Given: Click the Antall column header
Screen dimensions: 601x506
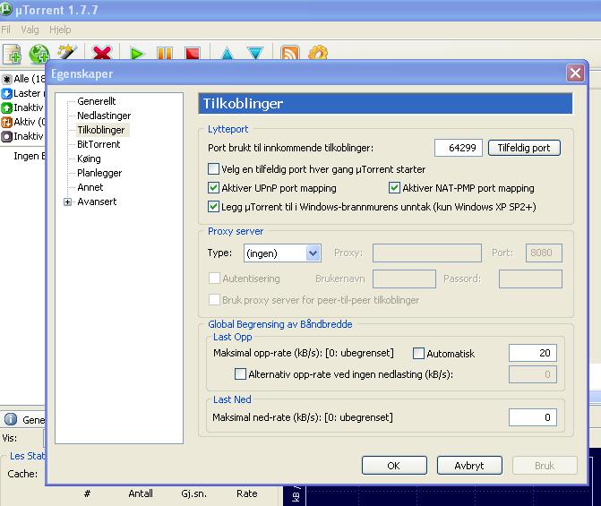Looking at the screenshot, I should pos(141,493).
